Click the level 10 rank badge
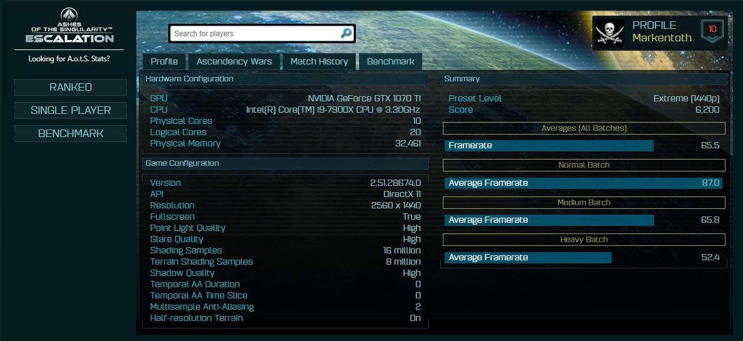 coord(712,31)
